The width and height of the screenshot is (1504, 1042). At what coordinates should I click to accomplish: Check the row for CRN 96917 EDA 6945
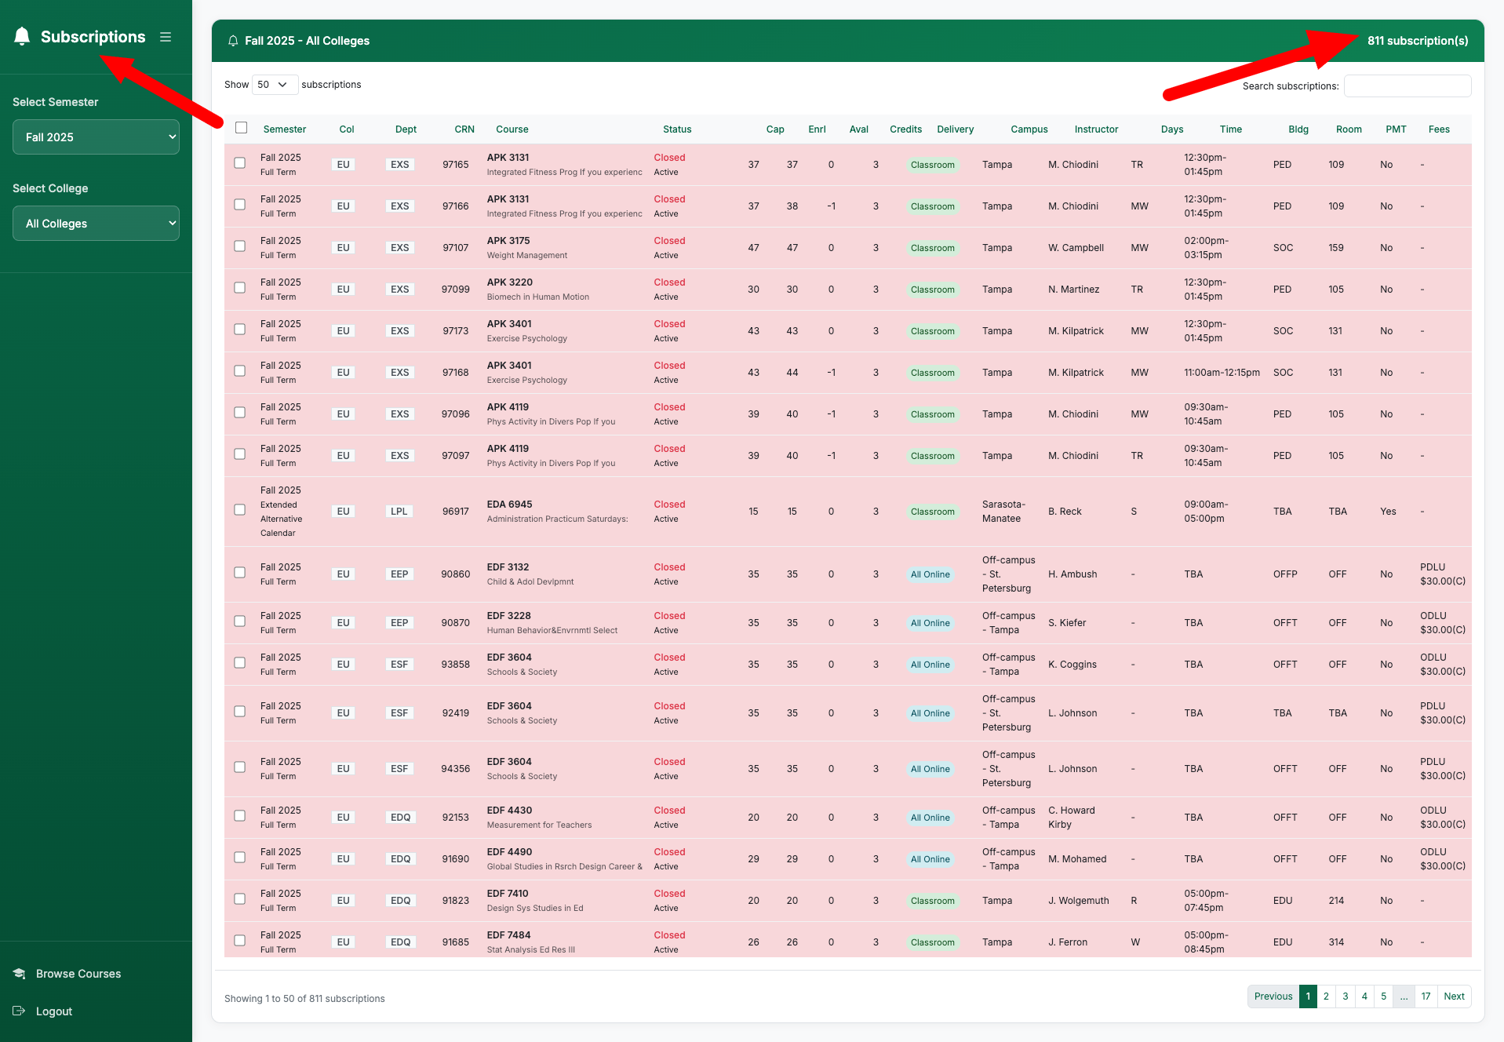[240, 510]
